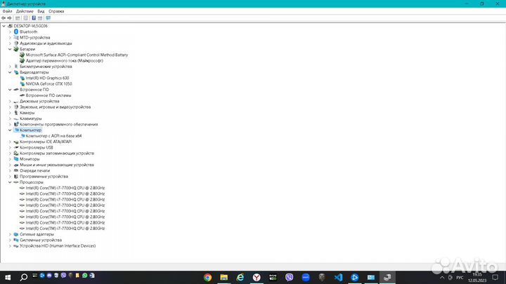The image size is (506, 284).
Task: Collapse the Батареи category
Action: pyautogui.click(x=10, y=49)
